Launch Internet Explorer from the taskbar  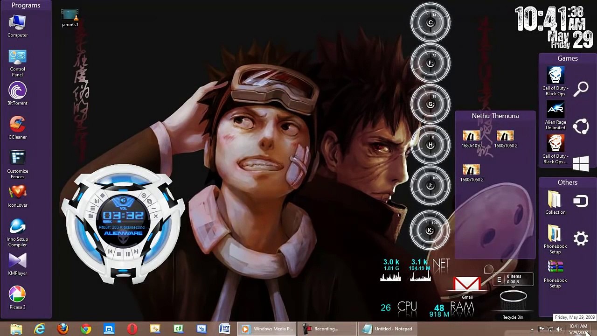pyautogui.click(x=40, y=329)
